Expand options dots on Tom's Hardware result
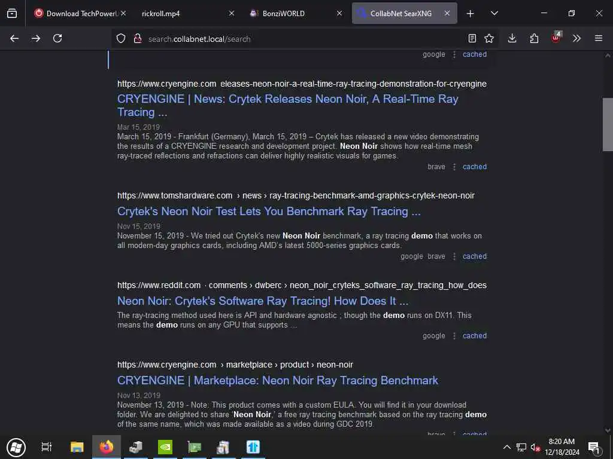Viewport: 613px width, 459px height. click(454, 256)
